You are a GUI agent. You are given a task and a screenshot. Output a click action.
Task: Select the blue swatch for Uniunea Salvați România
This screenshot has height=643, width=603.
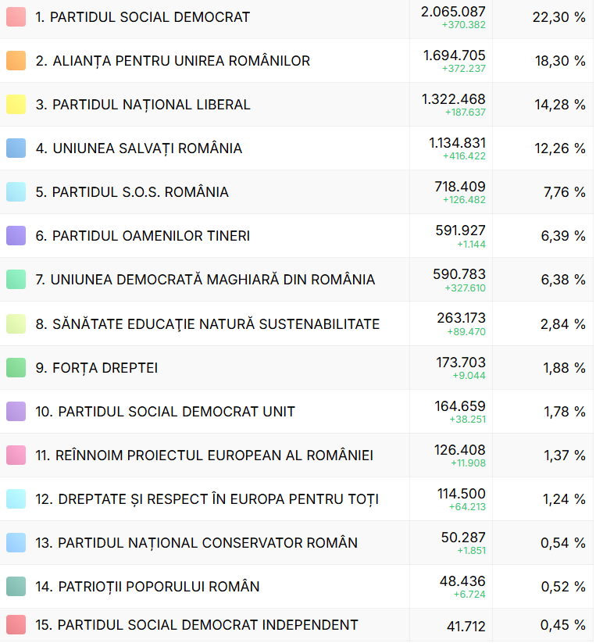(x=16, y=148)
